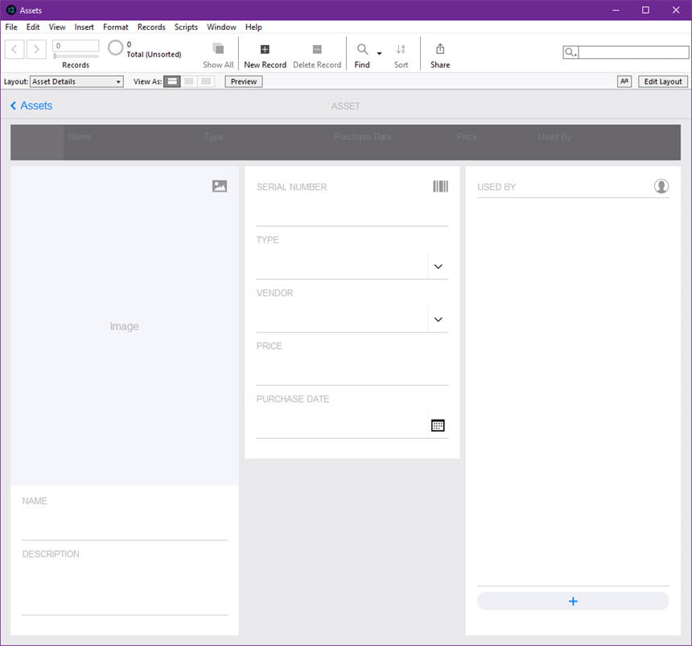Click the found set pie circle icon
The image size is (692, 646).
click(116, 48)
